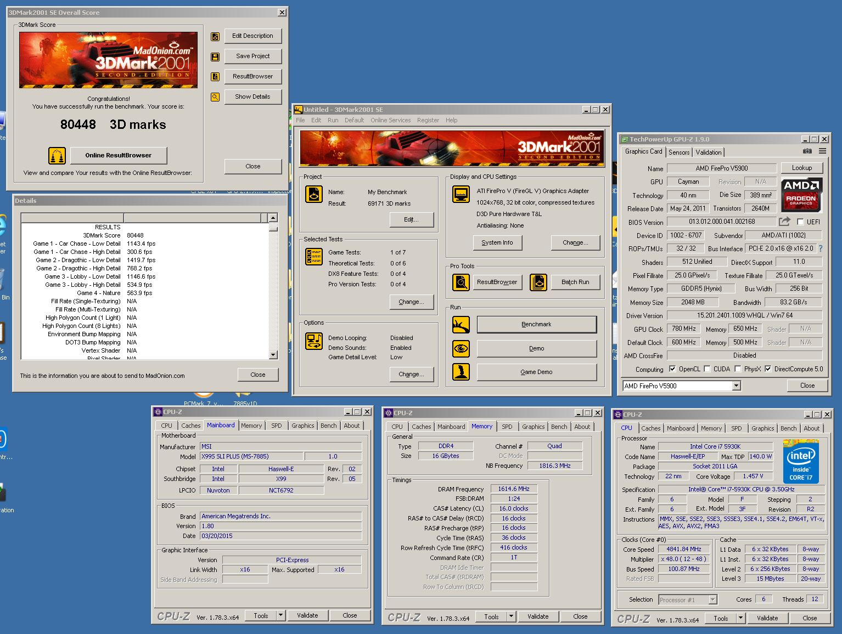Screen dimensions: 842x634
Task: Click the Batch Run icon
Action: click(x=538, y=282)
